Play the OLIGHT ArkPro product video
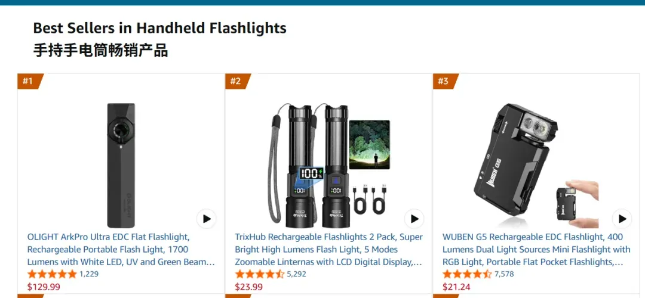Screen dimensions: 645x298 coord(206,219)
